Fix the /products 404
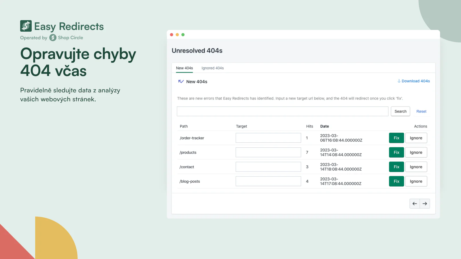This screenshot has width=461, height=259. (x=396, y=152)
